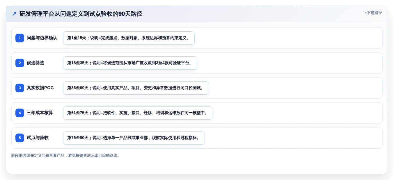Click step number 5 badge
This screenshot has width=394, height=180.
click(20, 138)
